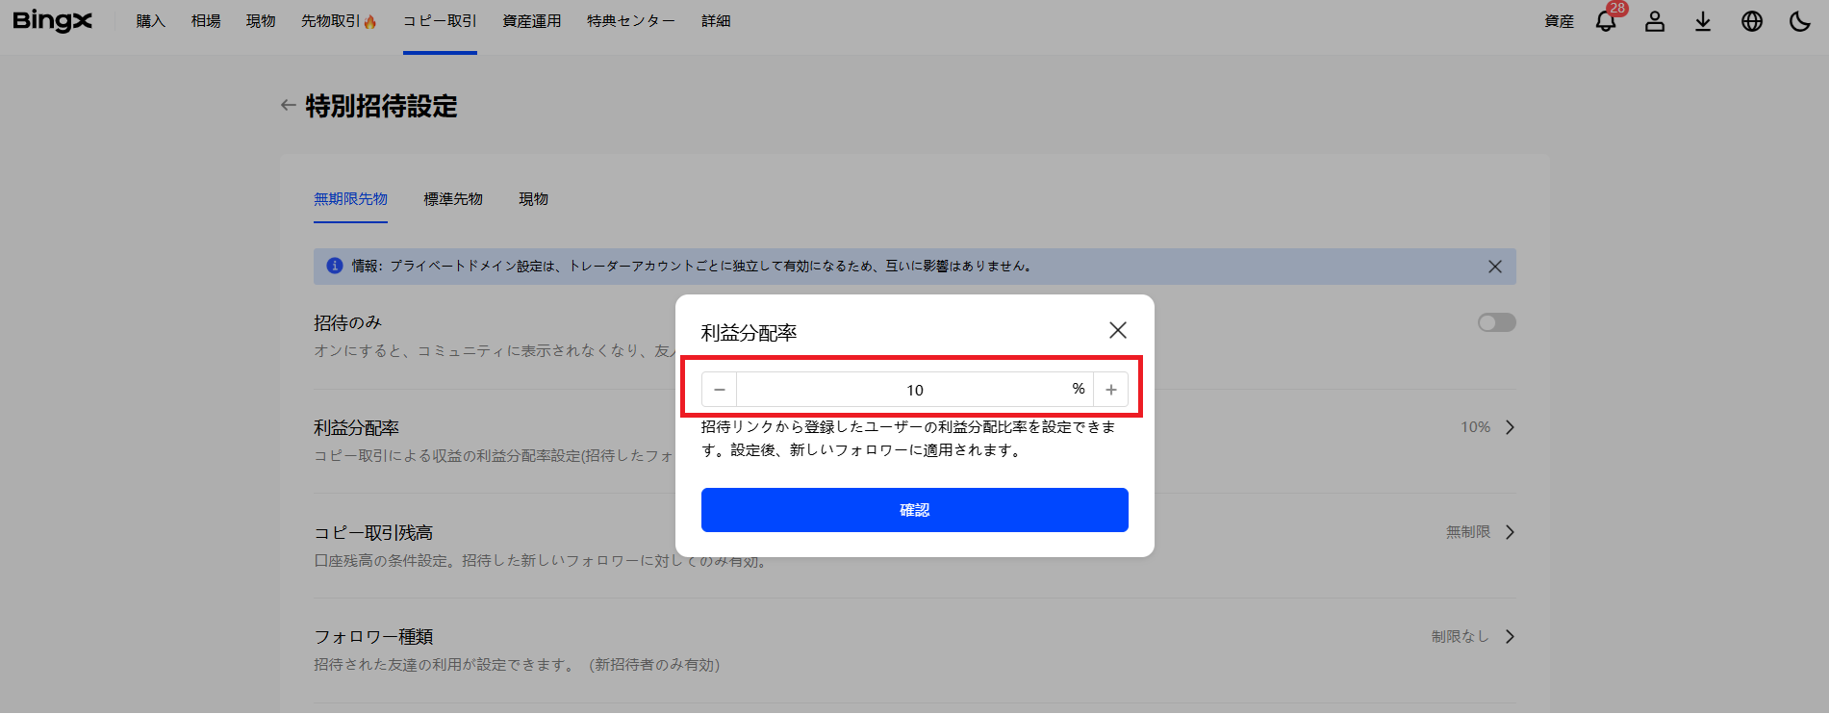Expand the フォロワー種類 制限なし chevron
The width and height of the screenshot is (1829, 714).
click(x=1510, y=636)
